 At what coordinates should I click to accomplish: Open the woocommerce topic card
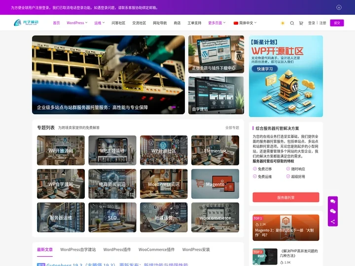(x=215, y=217)
